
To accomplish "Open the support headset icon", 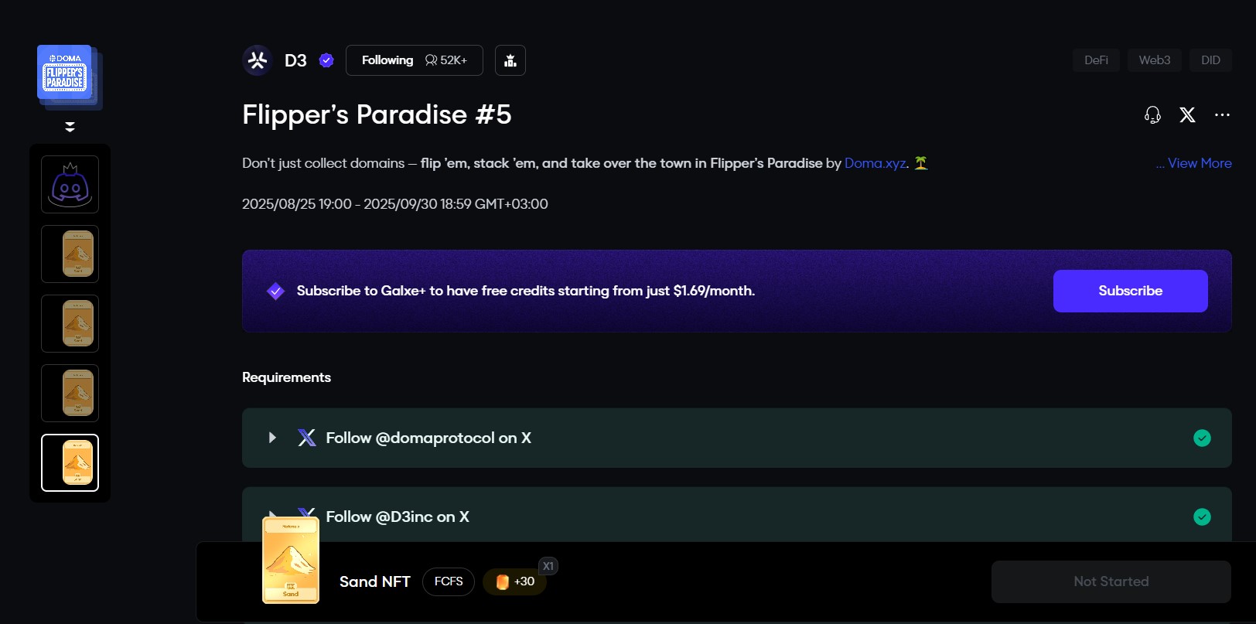I will [x=1152, y=115].
